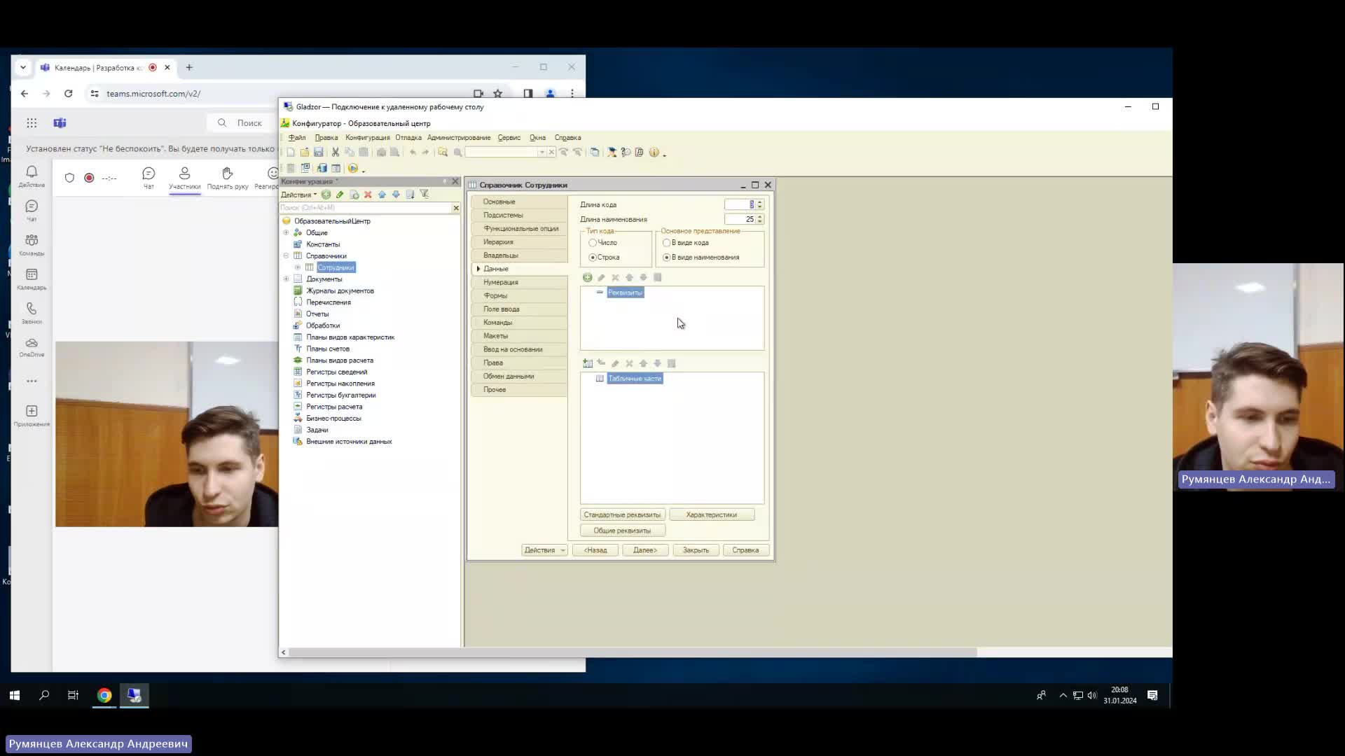The width and height of the screenshot is (1345, 756).
Task: Click the Open file icon in toolbar
Action: coord(305,153)
